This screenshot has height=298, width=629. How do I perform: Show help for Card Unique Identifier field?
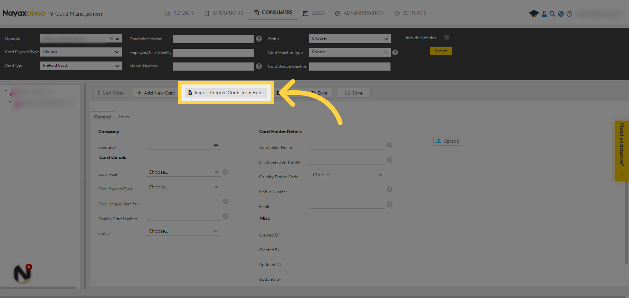(225, 201)
